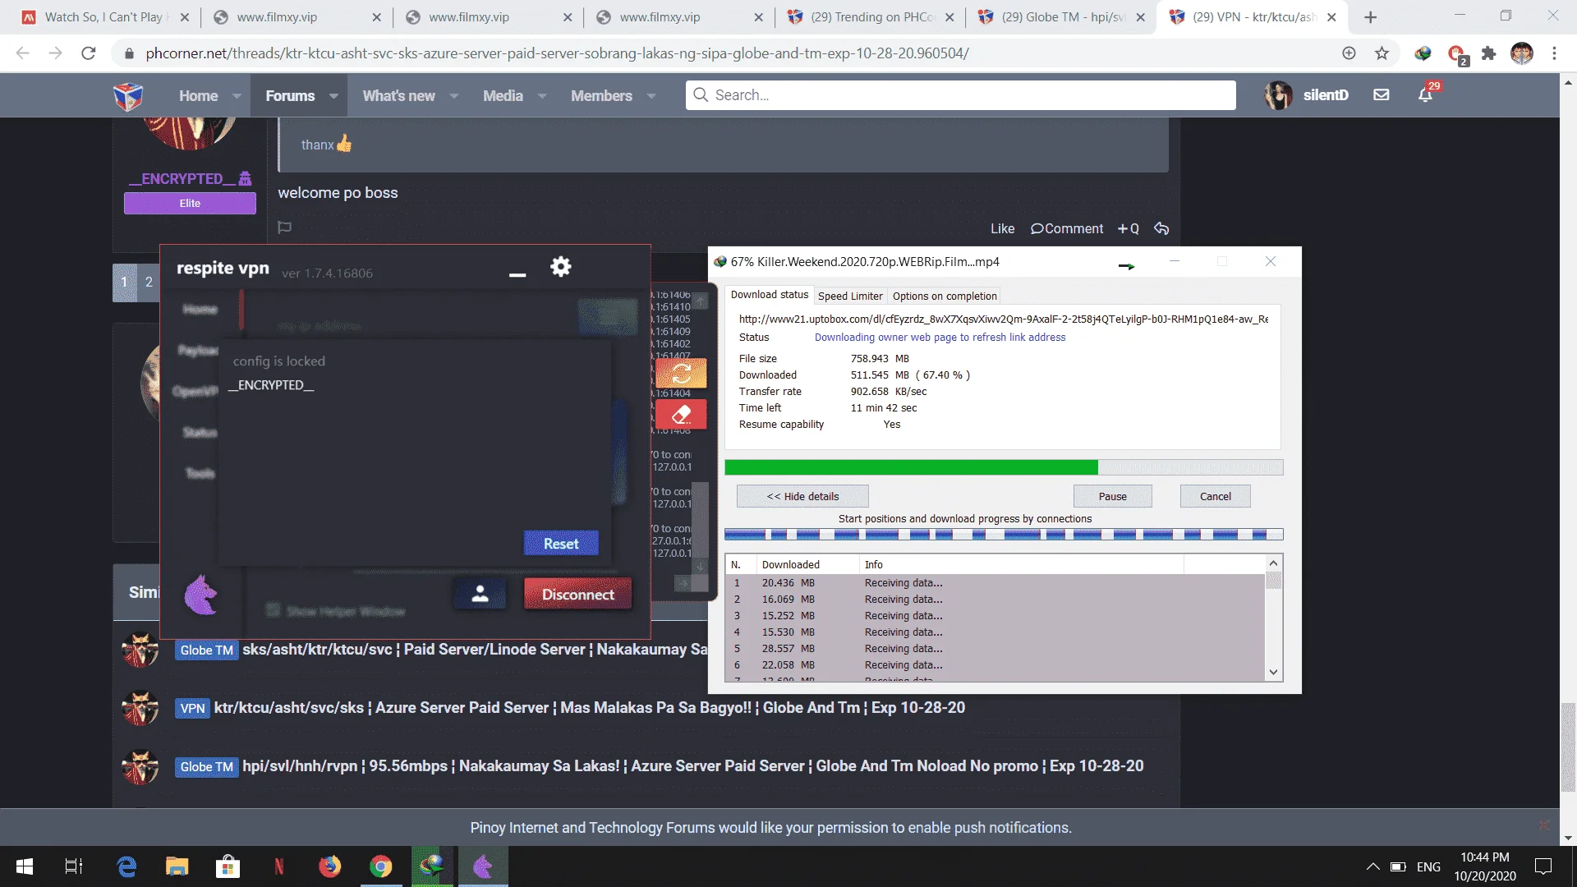The height and width of the screenshot is (887, 1577).
Task: Expand the Media nav dropdown arrow
Action: 542,96
